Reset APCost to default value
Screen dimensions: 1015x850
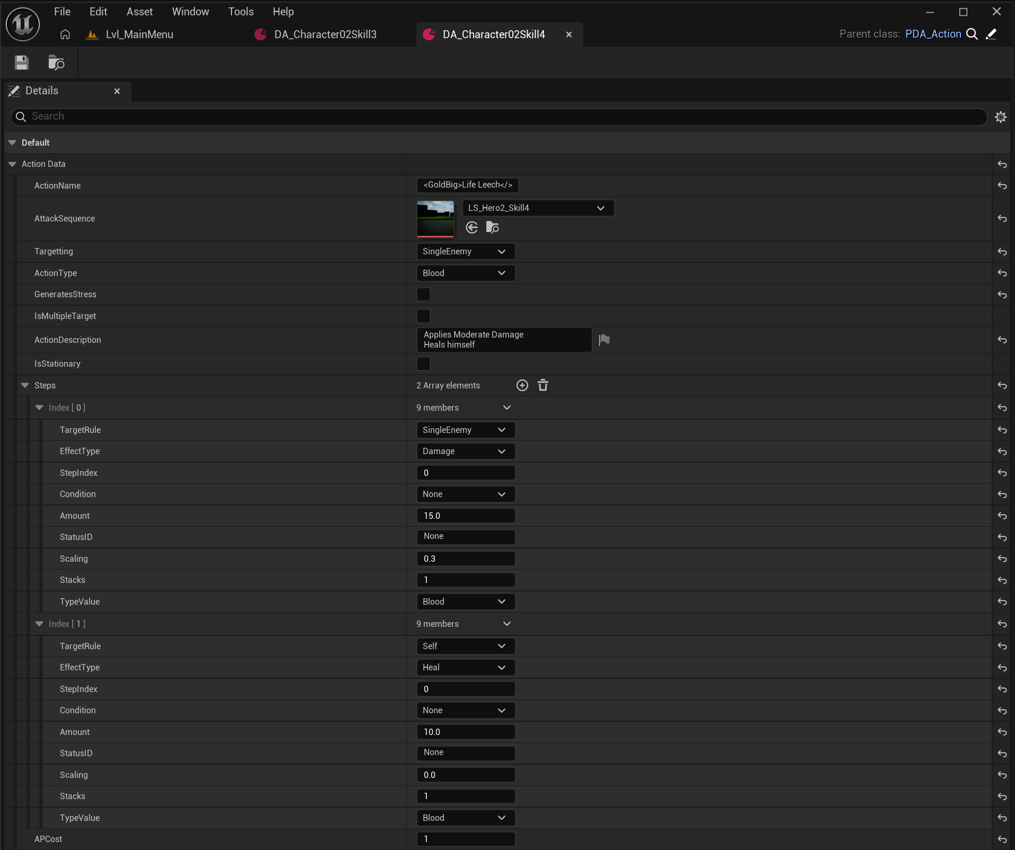(x=1002, y=839)
